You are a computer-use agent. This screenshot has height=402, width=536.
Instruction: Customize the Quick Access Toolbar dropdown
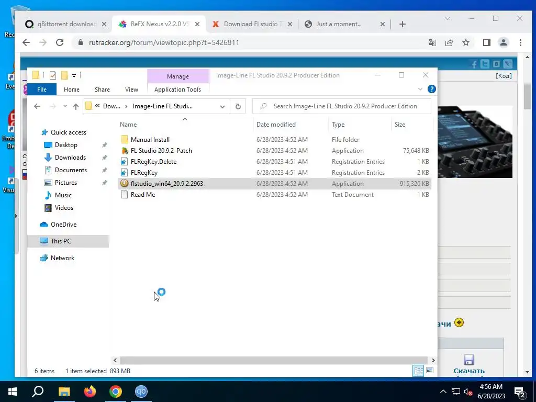pyautogui.click(x=74, y=75)
